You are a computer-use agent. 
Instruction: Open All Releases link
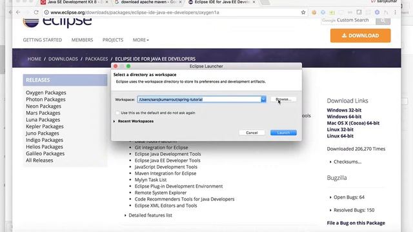point(39,160)
